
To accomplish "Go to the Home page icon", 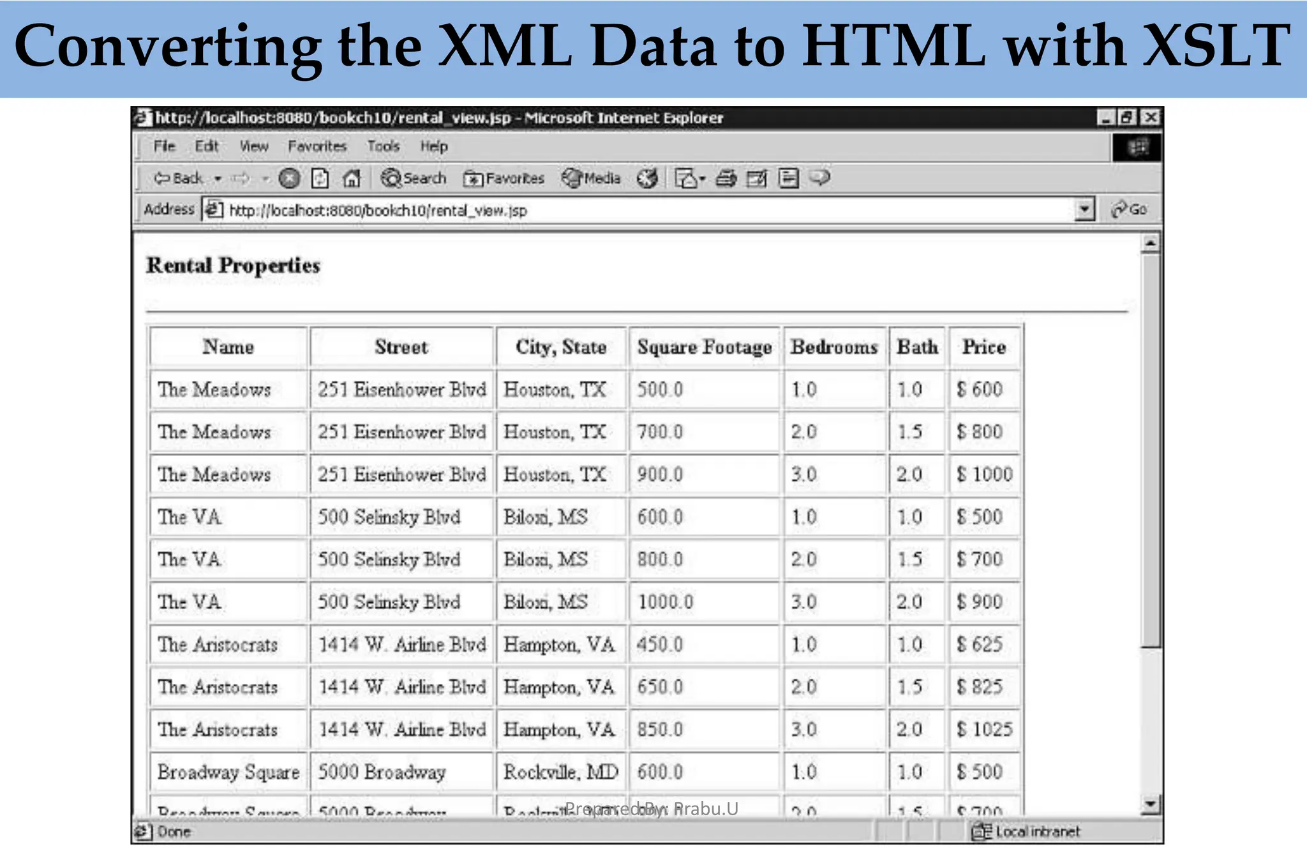I will pyautogui.click(x=352, y=179).
